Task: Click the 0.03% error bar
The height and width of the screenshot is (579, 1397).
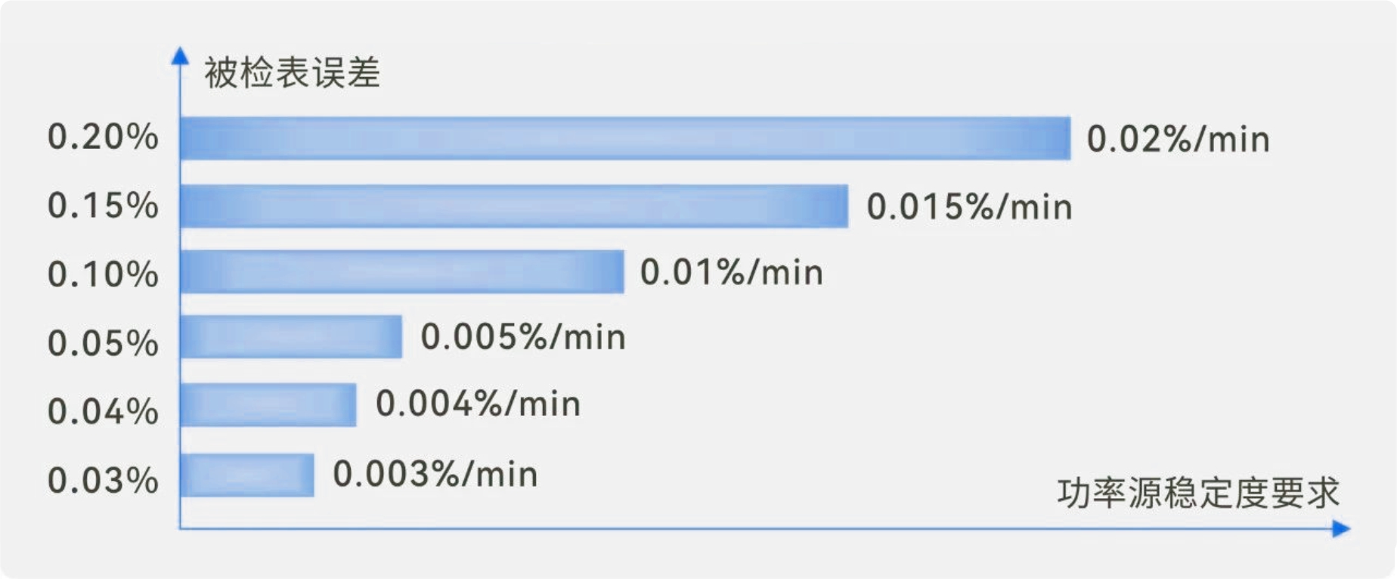Action: point(247,475)
